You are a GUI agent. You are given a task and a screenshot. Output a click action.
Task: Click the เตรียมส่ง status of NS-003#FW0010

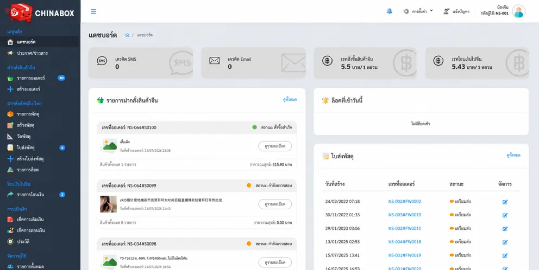460,215
